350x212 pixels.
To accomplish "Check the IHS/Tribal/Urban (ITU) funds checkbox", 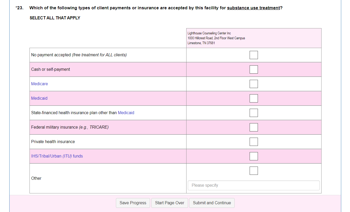I will click(x=254, y=156).
